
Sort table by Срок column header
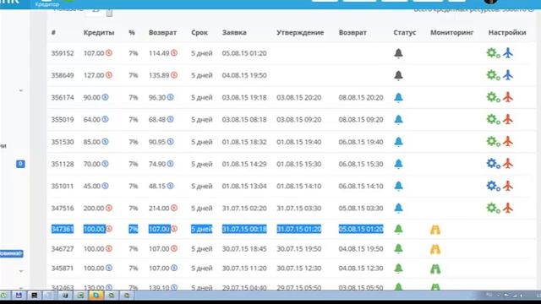point(199,32)
